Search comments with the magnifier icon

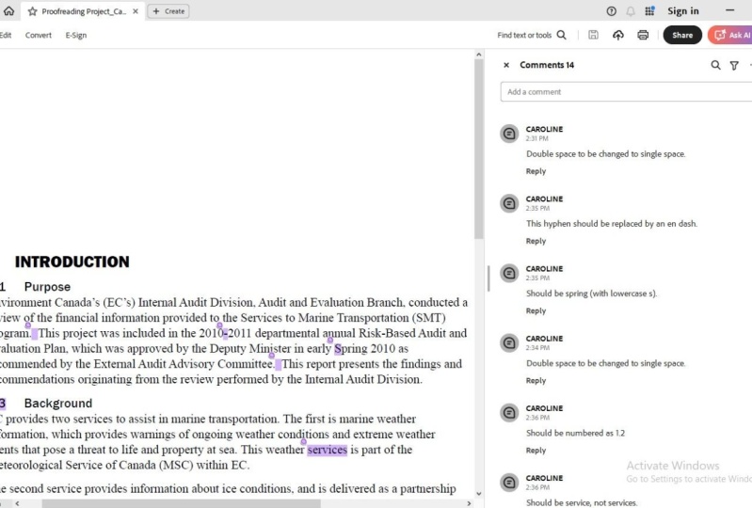click(x=715, y=65)
